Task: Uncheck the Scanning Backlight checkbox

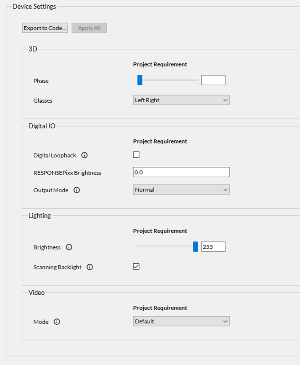Action: (x=136, y=267)
